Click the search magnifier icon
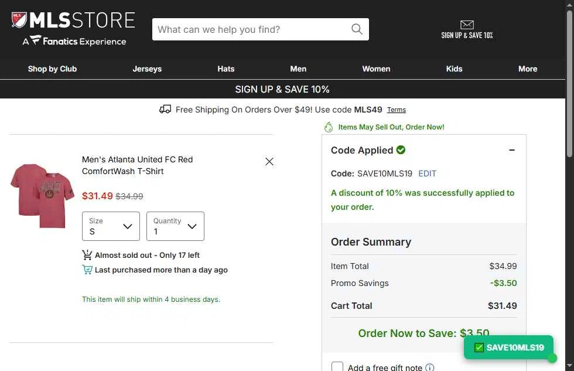 point(357,29)
